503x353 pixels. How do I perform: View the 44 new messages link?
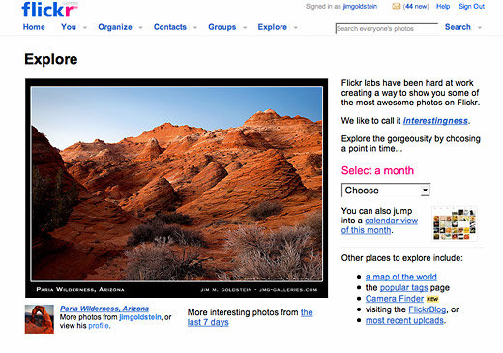pos(416,6)
